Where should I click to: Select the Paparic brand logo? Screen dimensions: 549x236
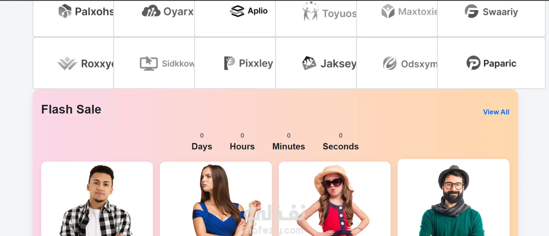tap(491, 63)
